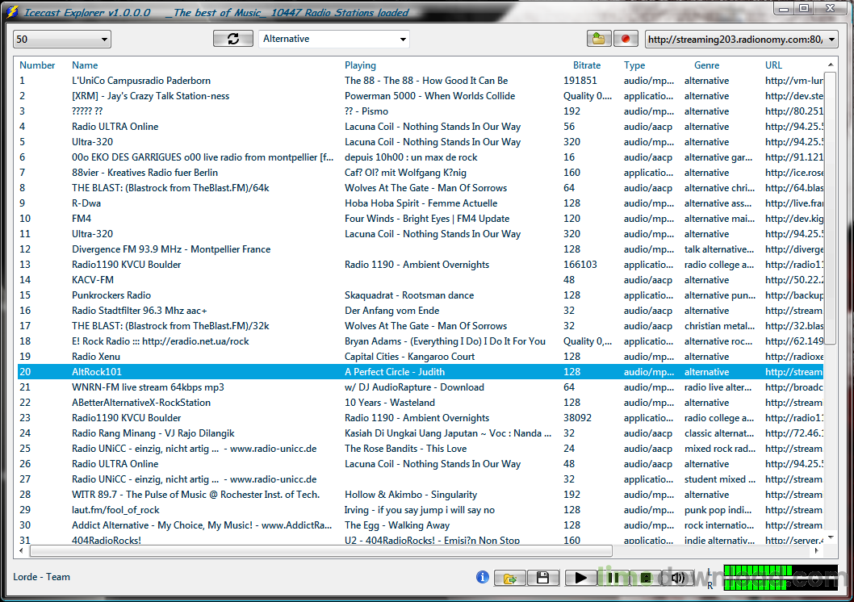Screen dimensions: 854x602
Task: Pause the current stream
Action: point(613,578)
